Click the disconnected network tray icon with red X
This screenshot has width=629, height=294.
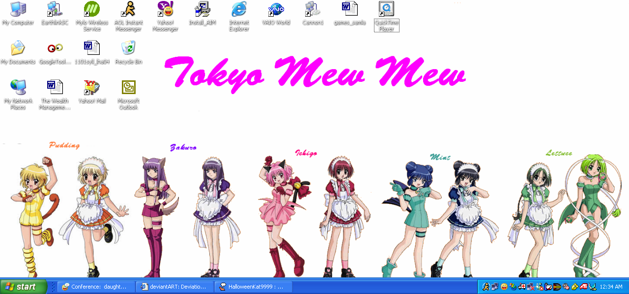[531, 287]
